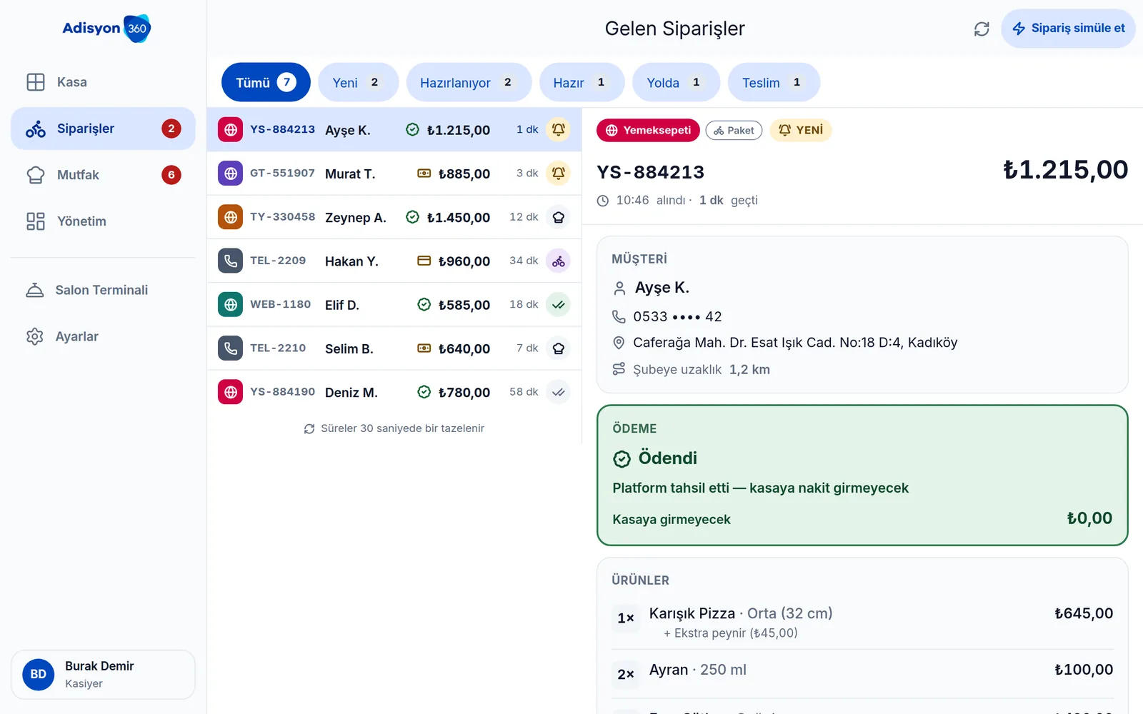The height and width of the screenshot is (714, 1143).
Task: Open Burak Demir user profile card
Action: tap(103, 674)
